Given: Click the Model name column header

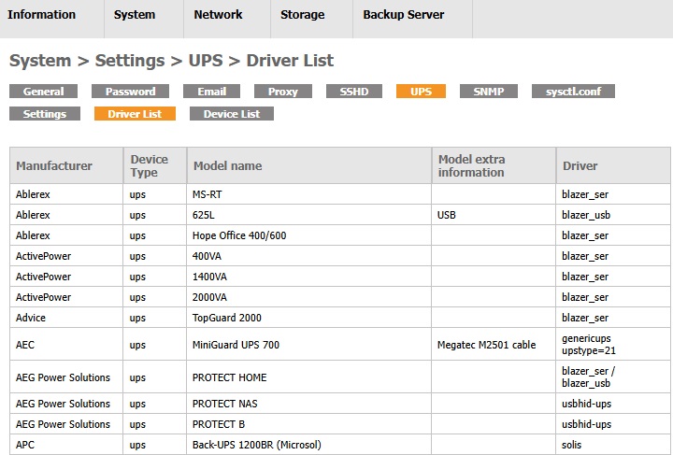Looking at the screenshot, I should click(227, 166).
